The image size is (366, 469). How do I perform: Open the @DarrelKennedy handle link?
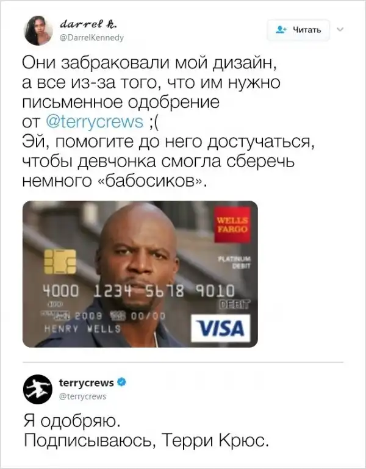click(x=91, y=38)
